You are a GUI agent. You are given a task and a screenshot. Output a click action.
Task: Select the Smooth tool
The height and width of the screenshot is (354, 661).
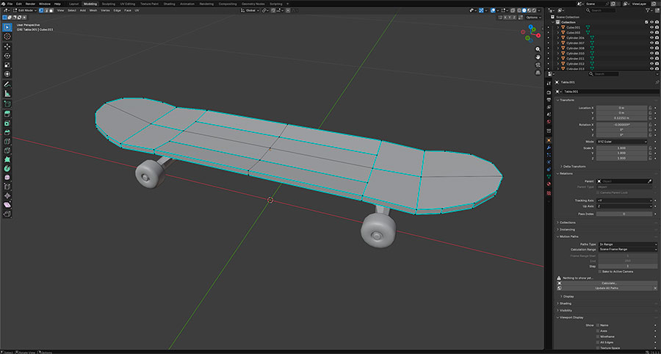tap(7, 178)
